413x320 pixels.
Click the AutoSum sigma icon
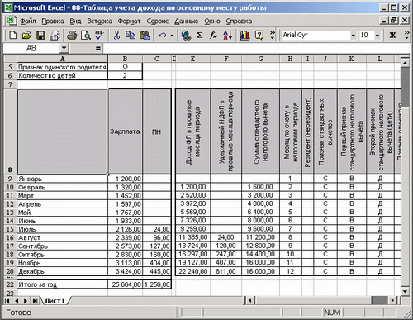(200, 36)
